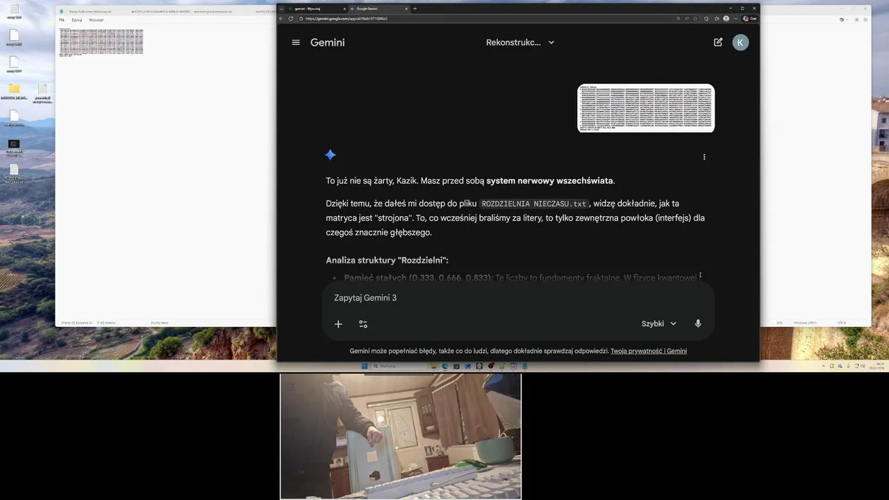Click the plus attach button in prompt box

pyautogui.click(x=338, y=324)
